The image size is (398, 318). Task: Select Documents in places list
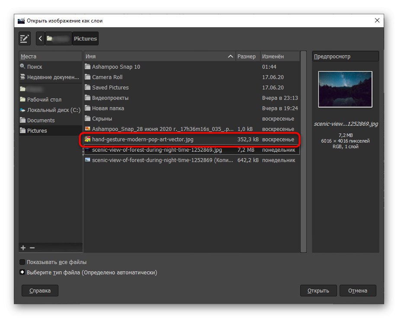pos(51,120)
